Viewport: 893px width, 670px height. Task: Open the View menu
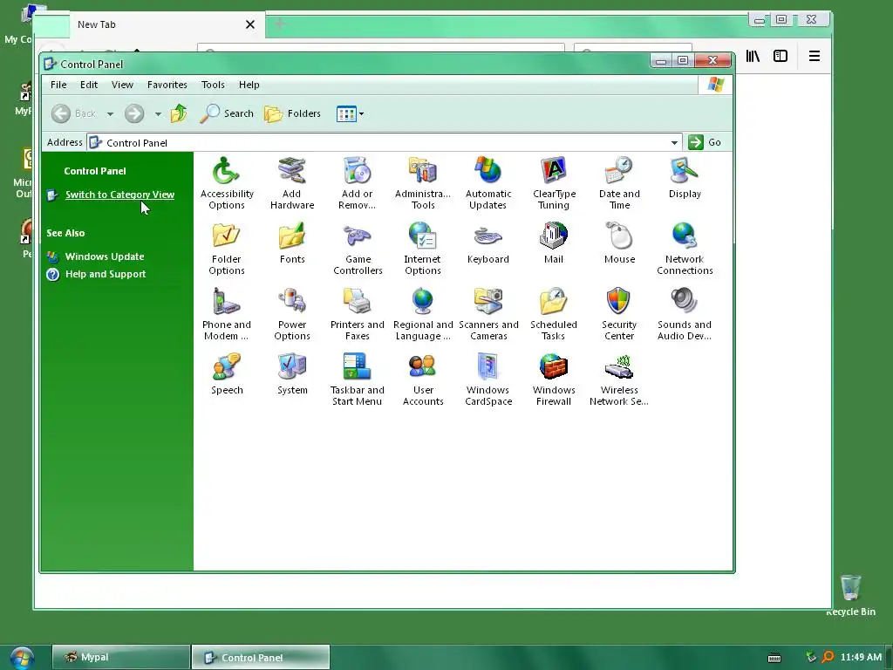tap(122, 85)
